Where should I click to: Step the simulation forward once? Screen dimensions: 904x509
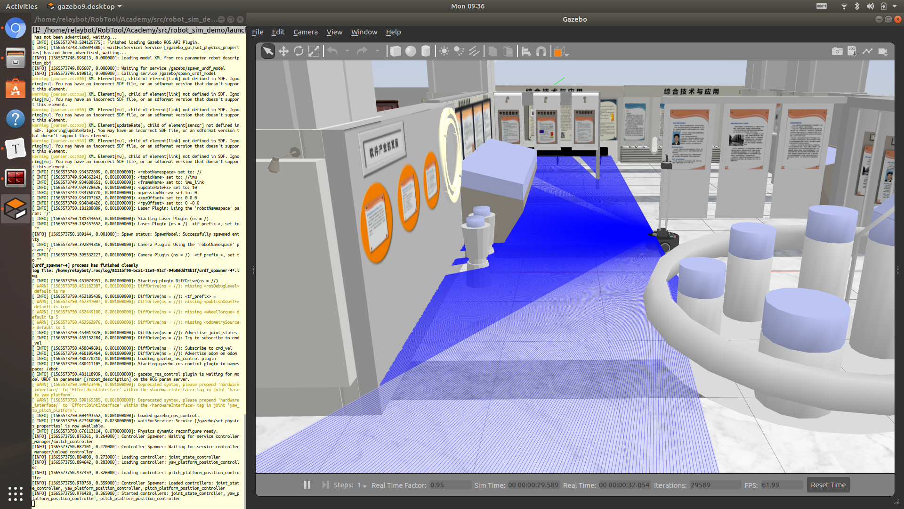point(325,485)
